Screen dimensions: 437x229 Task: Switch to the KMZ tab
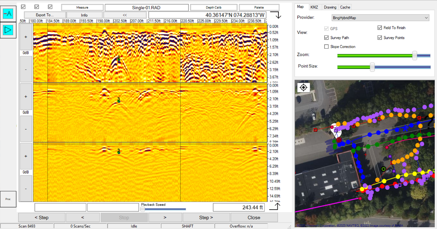314,7
